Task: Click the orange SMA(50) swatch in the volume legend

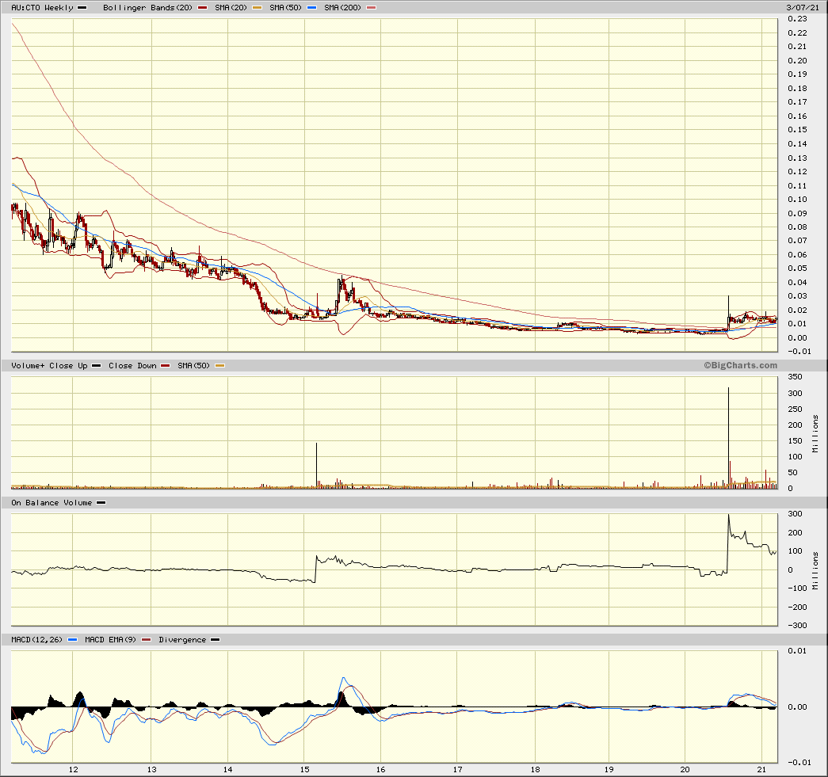Action: coord(220,366)
